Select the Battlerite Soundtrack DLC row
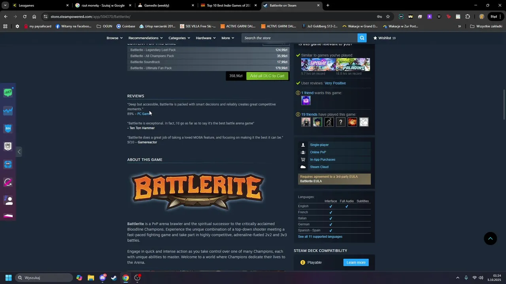Viewport: 506px width, 284px height. [x=208, y=62]
